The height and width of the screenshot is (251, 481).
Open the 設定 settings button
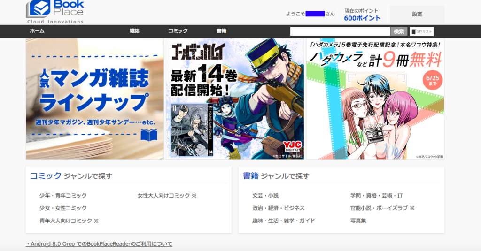pos(417,14)
